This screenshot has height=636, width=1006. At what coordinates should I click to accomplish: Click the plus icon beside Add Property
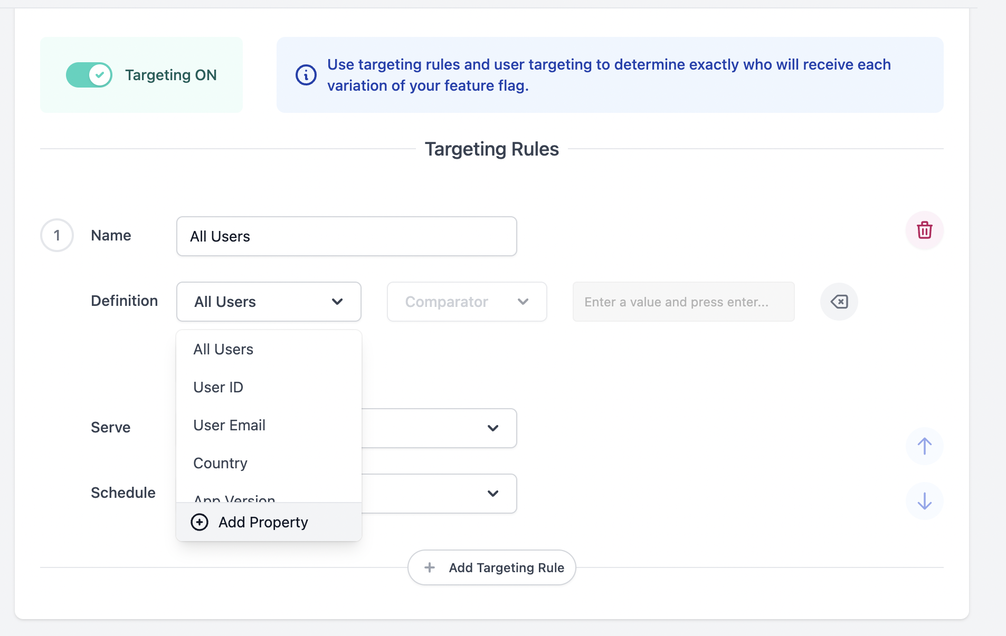[x=200, y=522]
